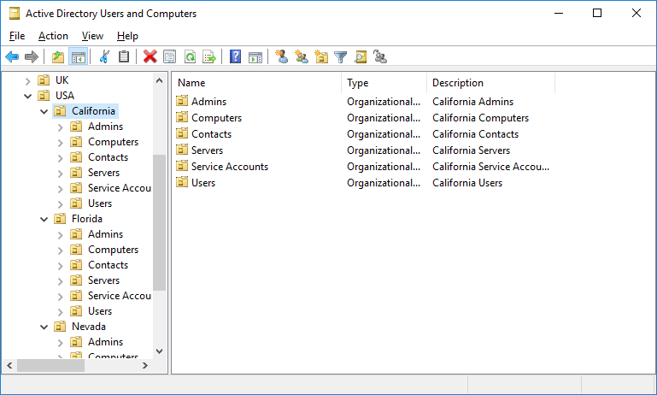Expand the UK node
This screenshot has height=395, width=657.
[27, 80]
